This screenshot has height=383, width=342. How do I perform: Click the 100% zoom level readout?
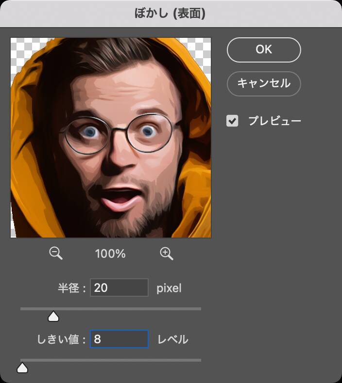click(x=110, y=254)
